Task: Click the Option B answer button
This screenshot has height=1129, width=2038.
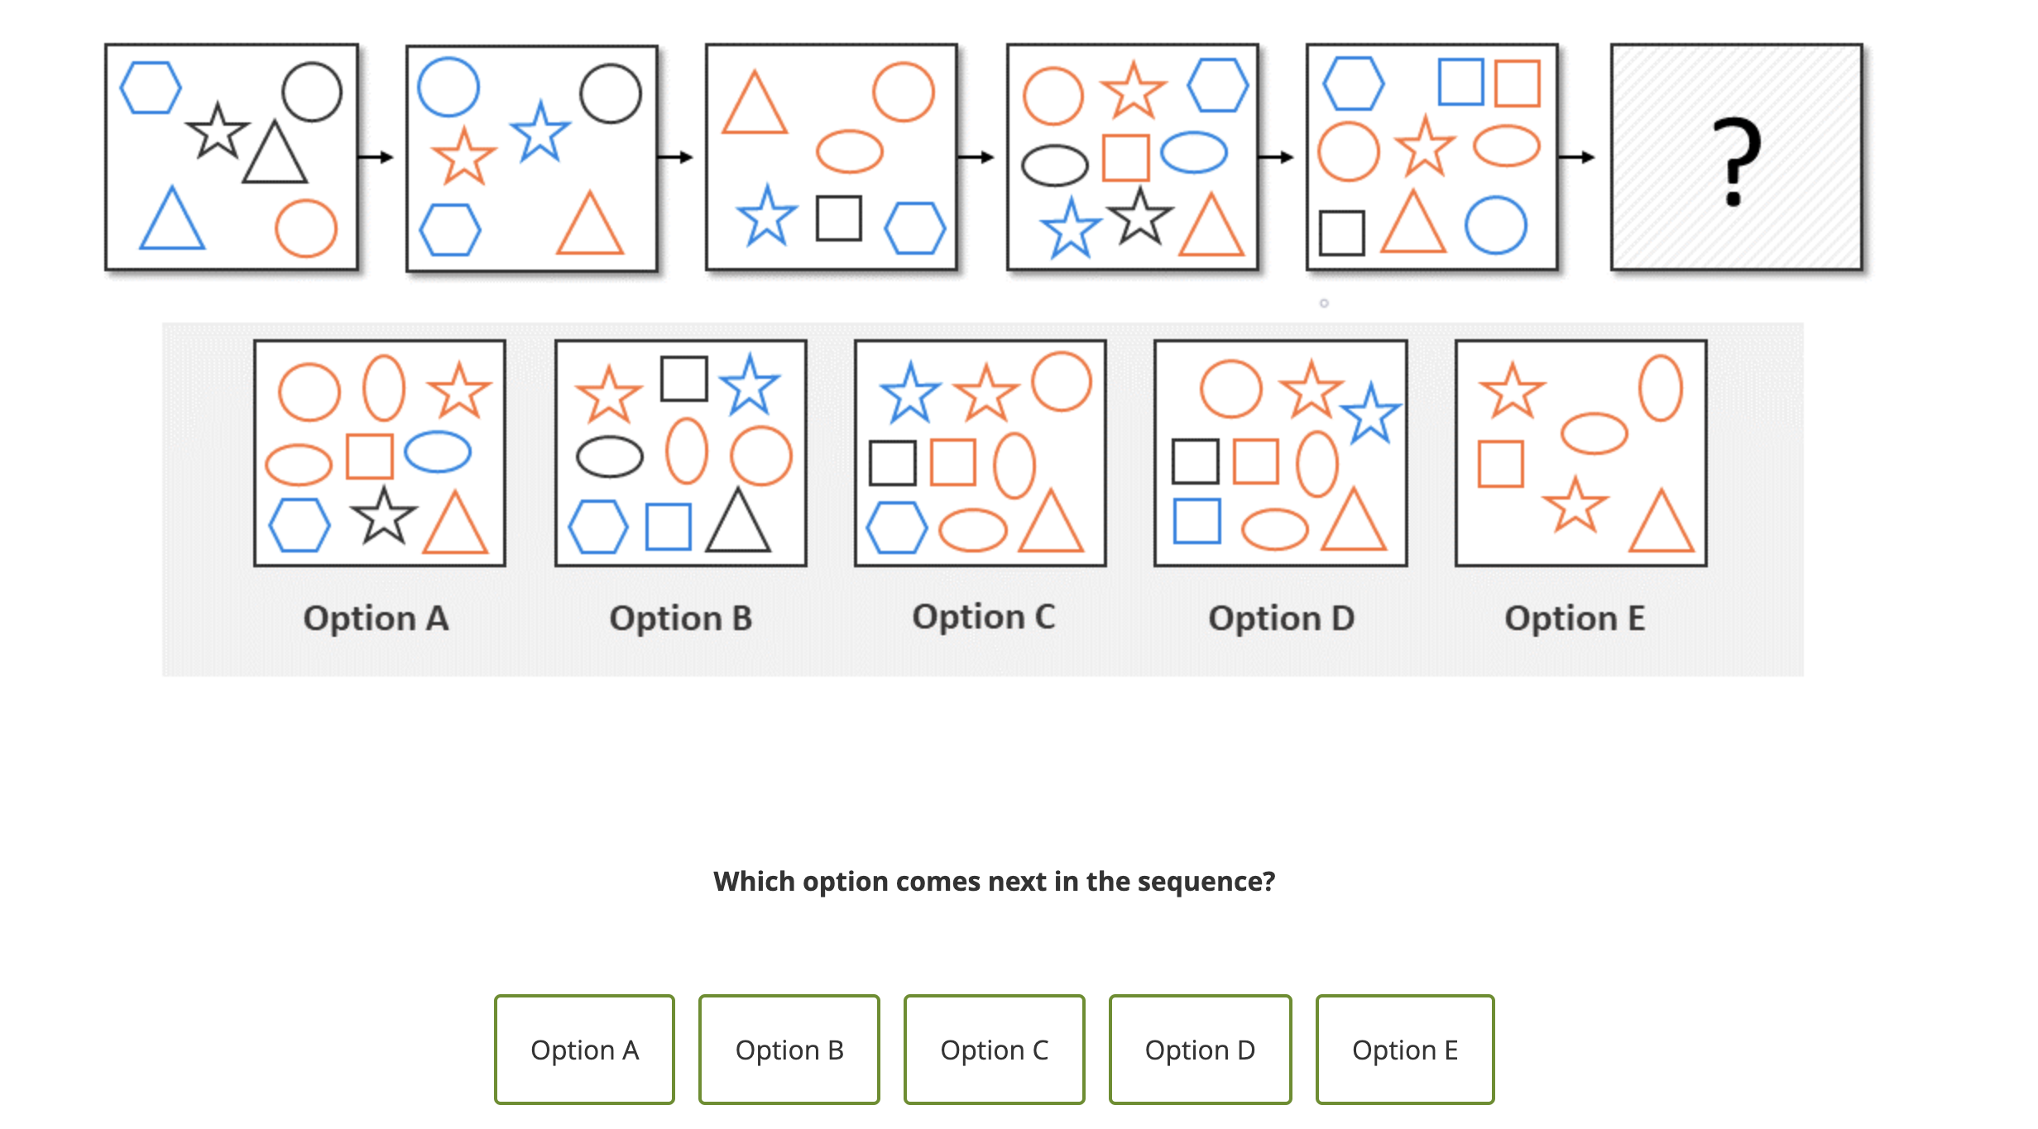Action: [x=789, y=1049]
